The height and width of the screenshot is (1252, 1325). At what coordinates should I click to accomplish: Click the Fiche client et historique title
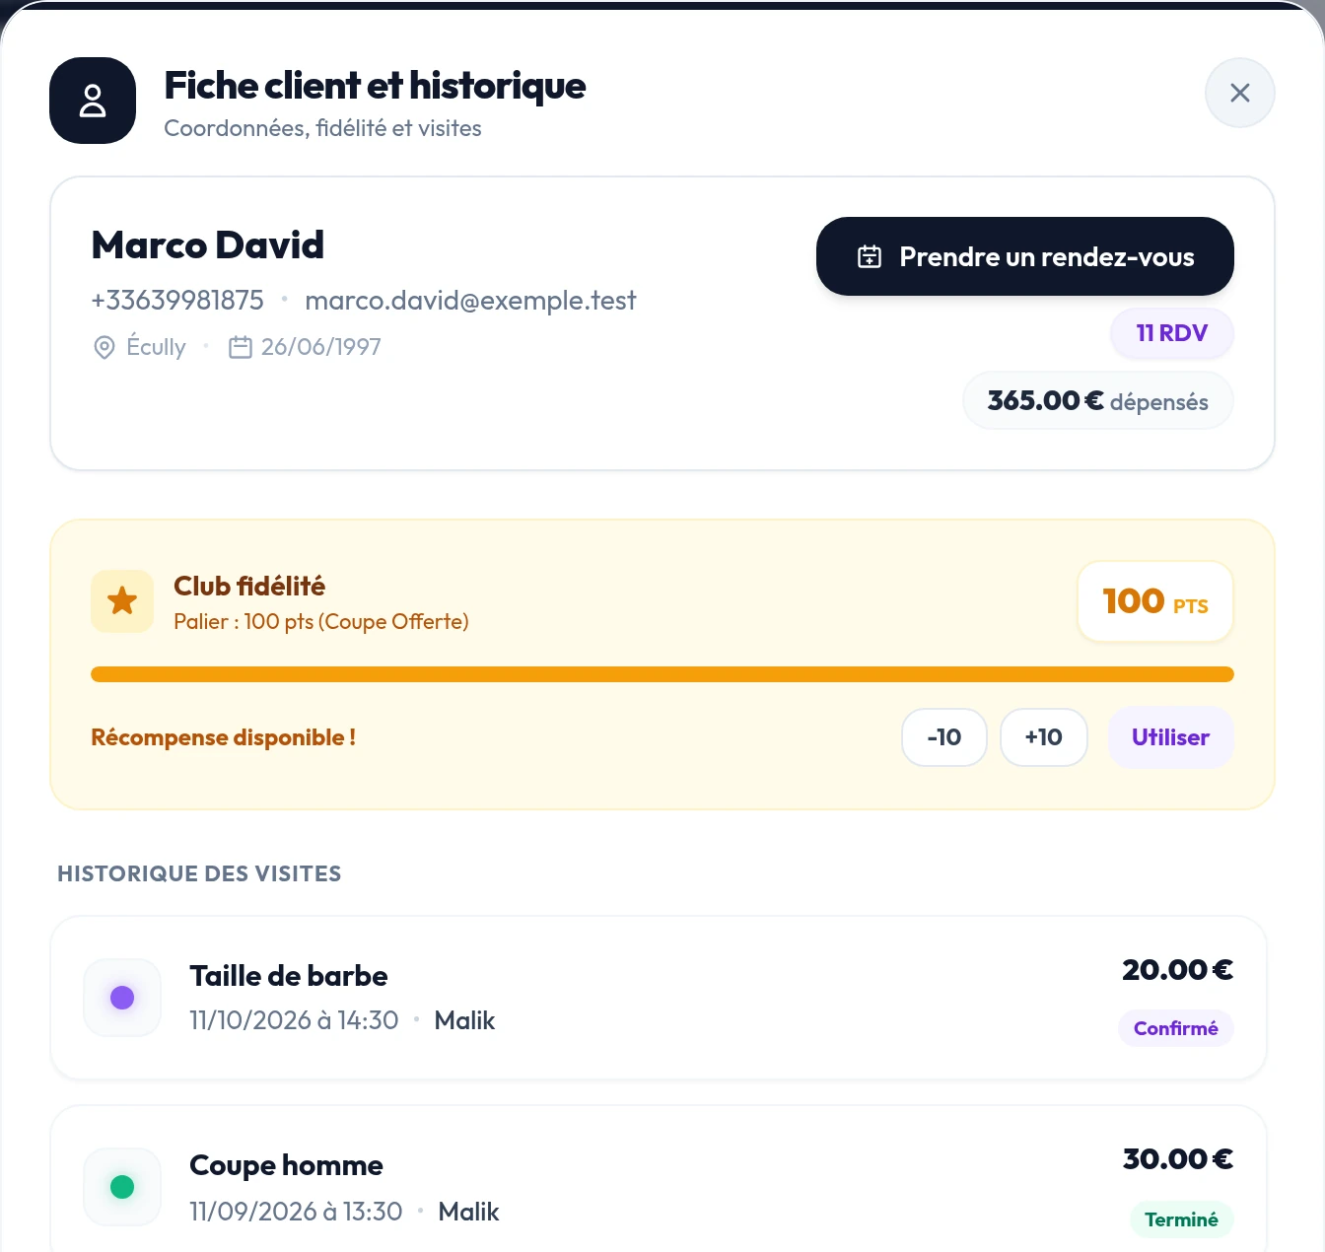click(375, 86)
